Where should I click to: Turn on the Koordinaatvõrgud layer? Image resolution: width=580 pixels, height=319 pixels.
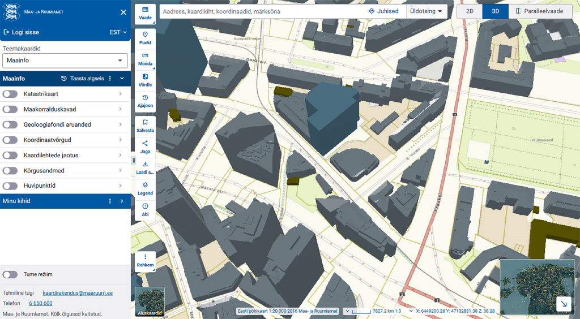point(10,140)
